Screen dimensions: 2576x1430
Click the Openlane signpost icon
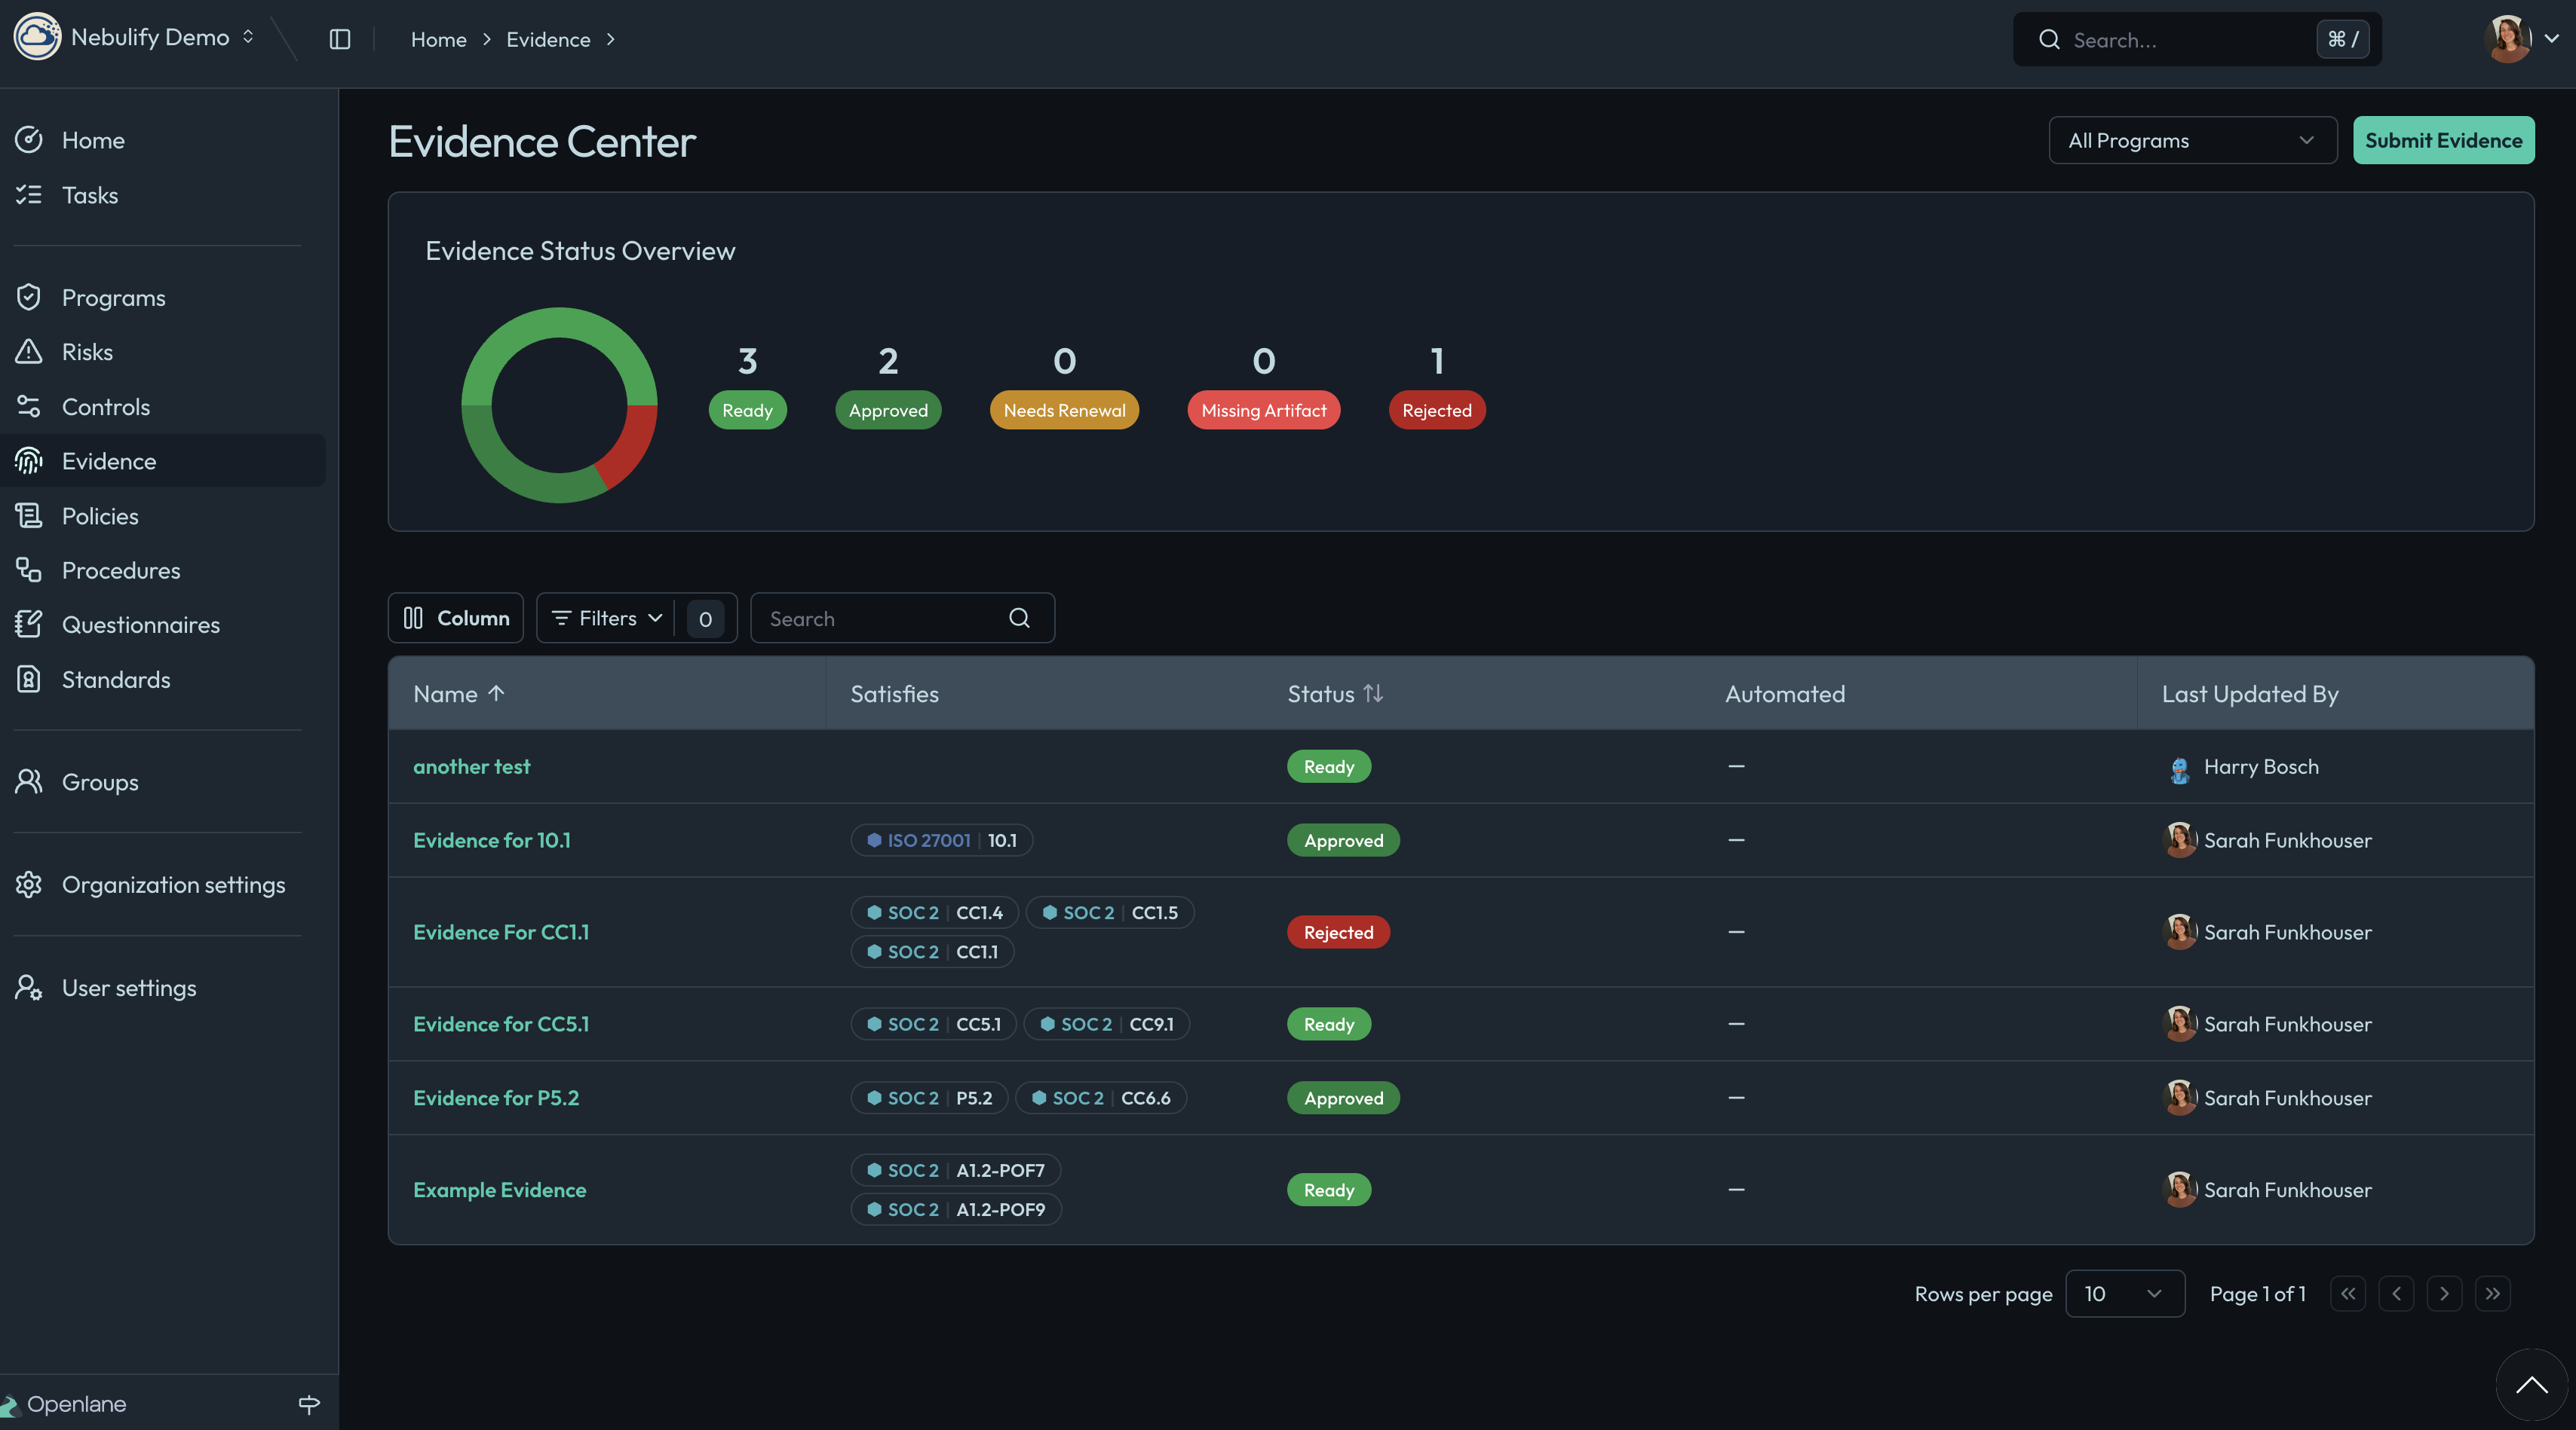coord(309,1404)
